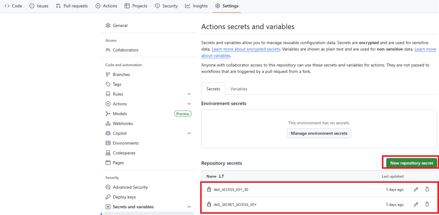Expand the Actions sidebar section chevron
Screen dimensions: 439x215
click(x=189, y=104)
